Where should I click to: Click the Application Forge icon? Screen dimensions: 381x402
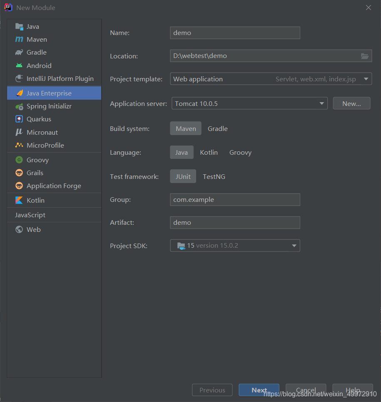tap(19, 186)
